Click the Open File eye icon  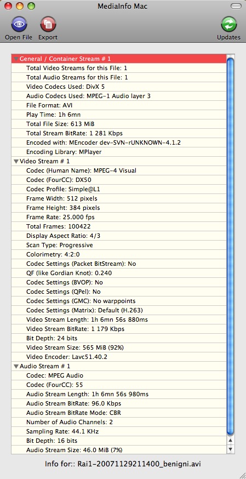pos(19,24)
